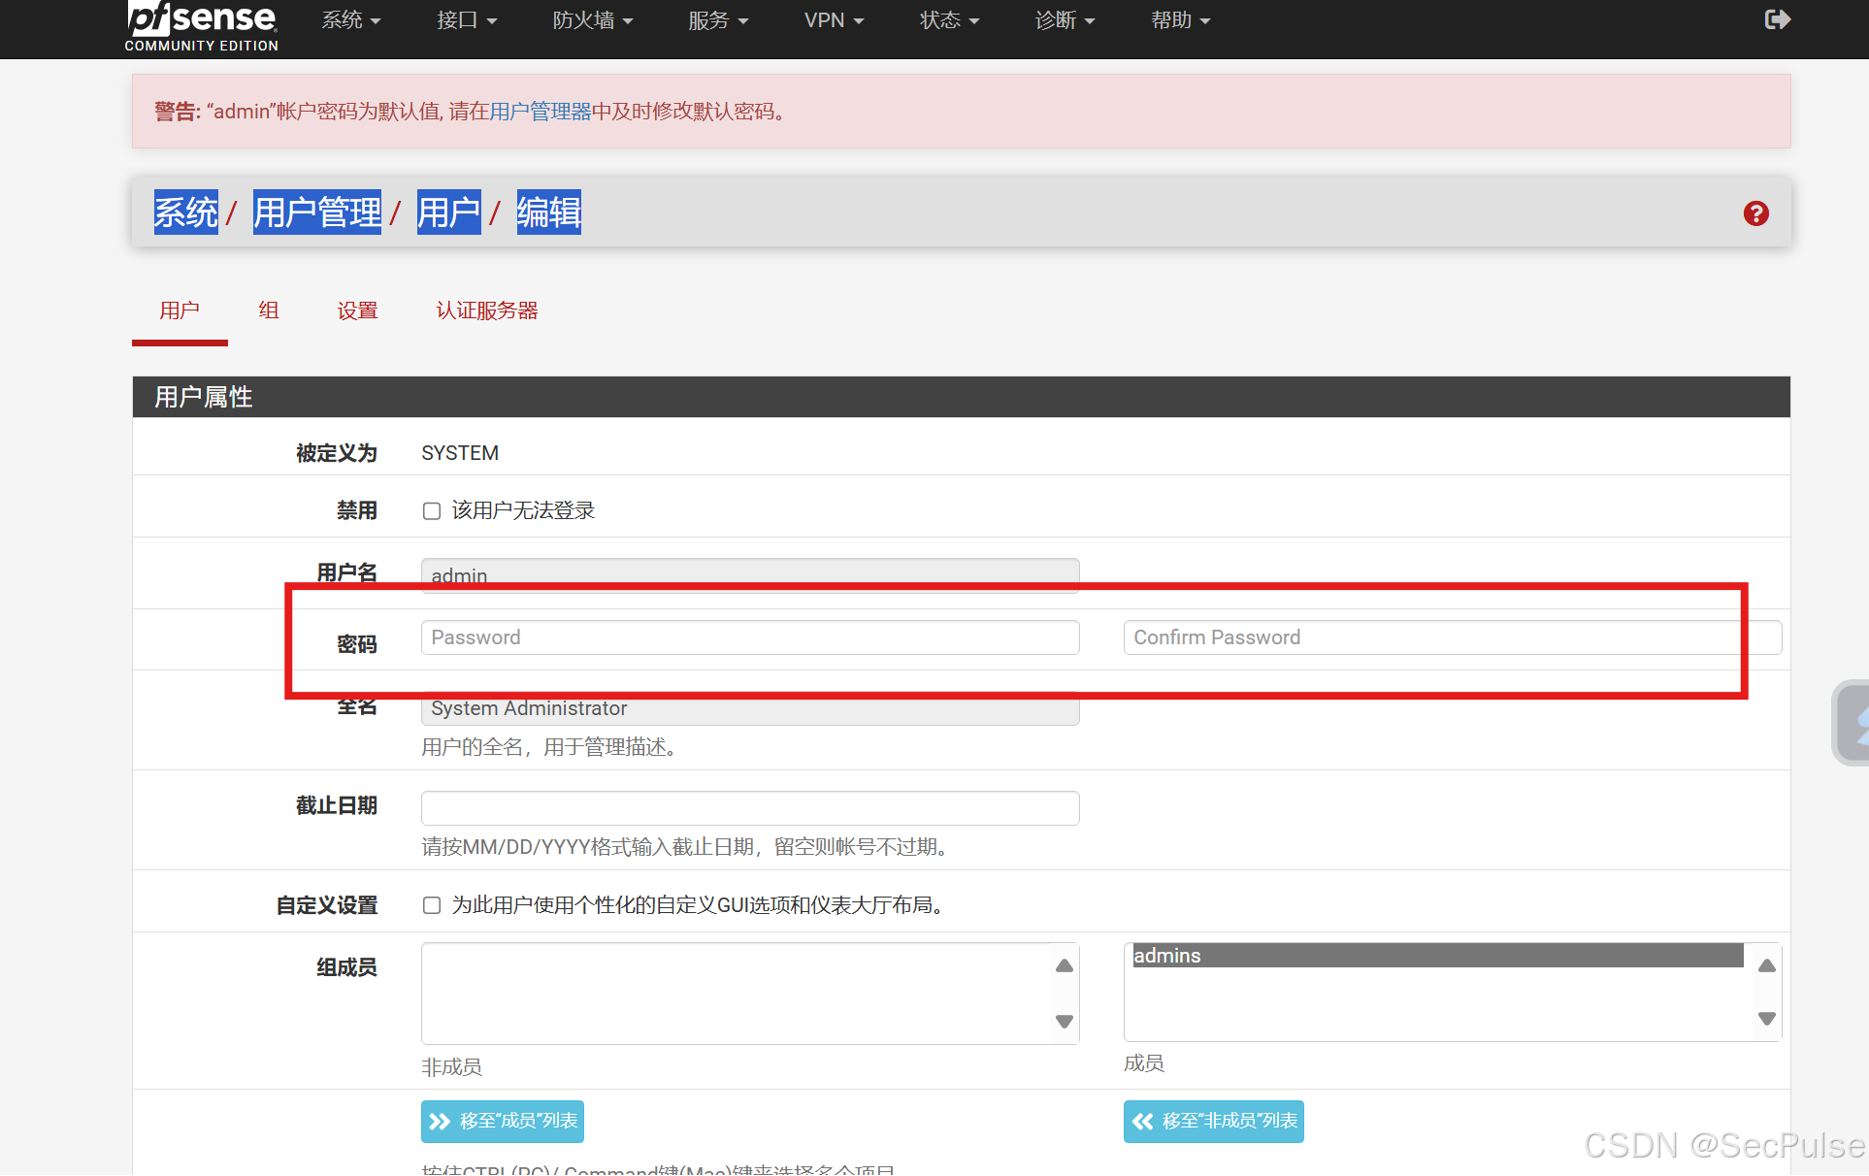Switch to the 认证服务器 tab
Viewport: 1869px width, 1176px height.
coord(486,310)
